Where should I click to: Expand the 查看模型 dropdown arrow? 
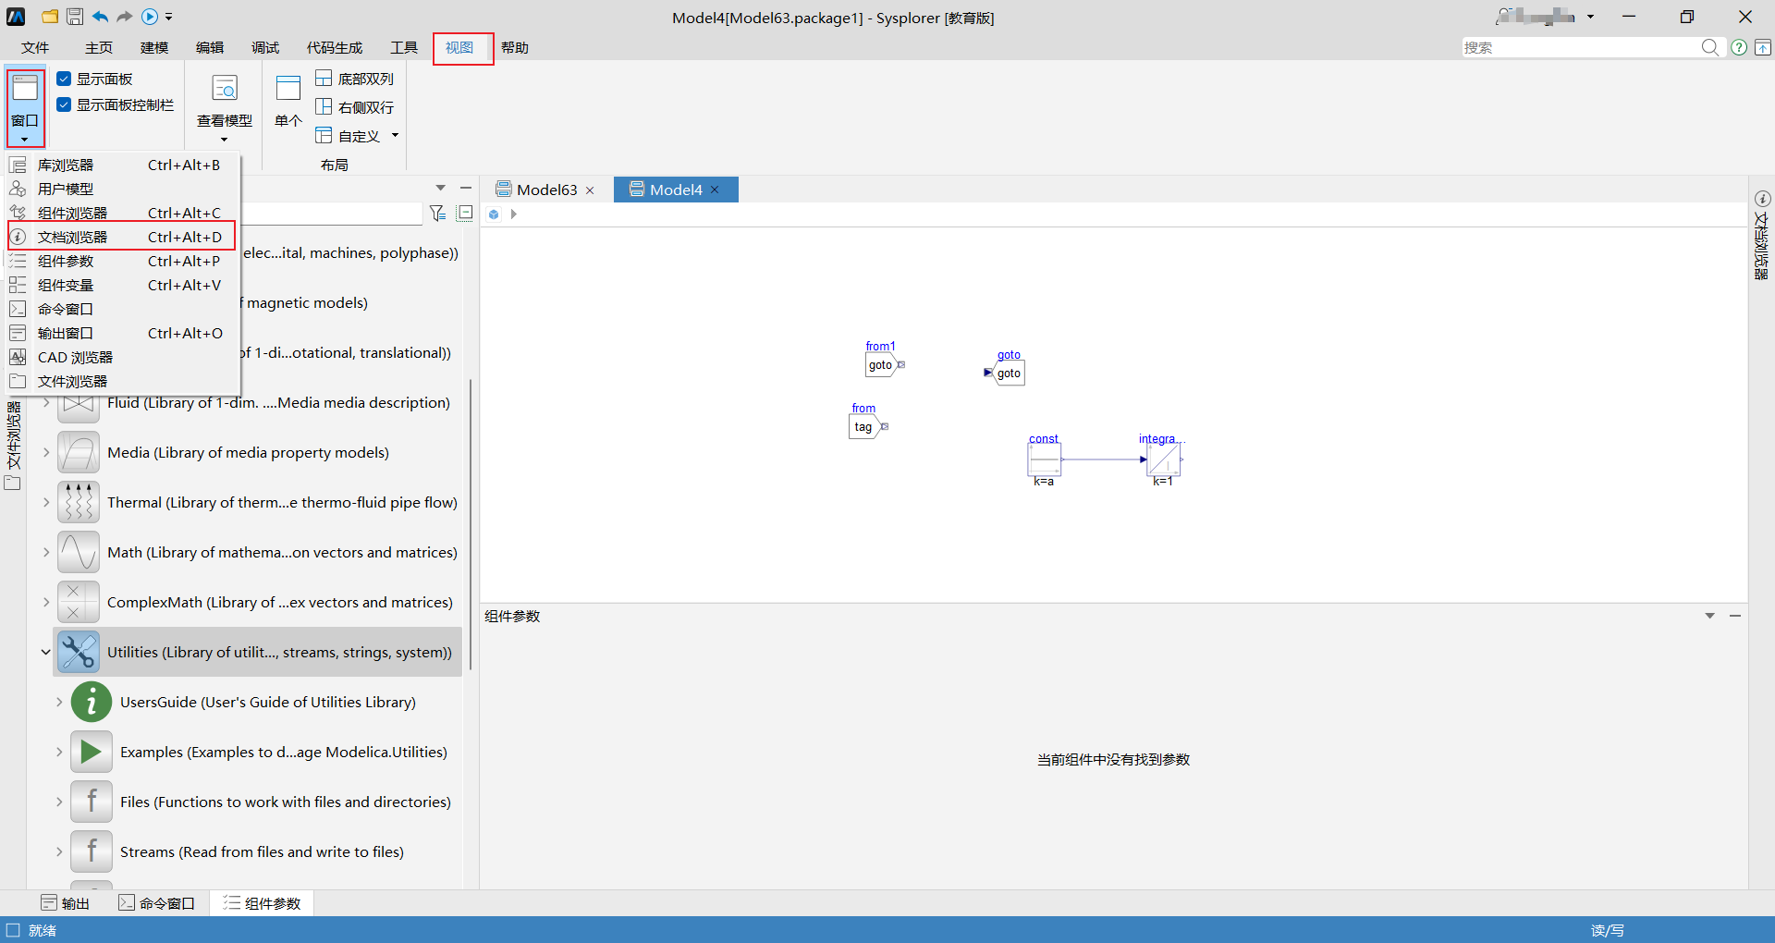pos(225,140)
